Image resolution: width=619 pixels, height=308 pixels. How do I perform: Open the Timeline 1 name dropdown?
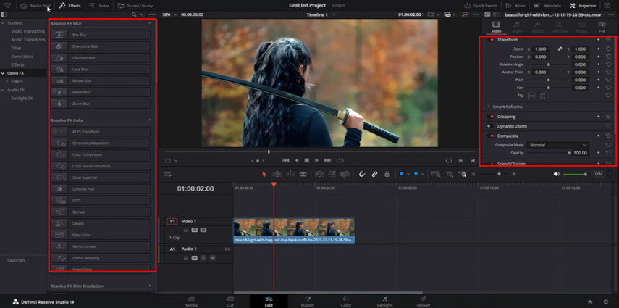click(x=334, y=14)
